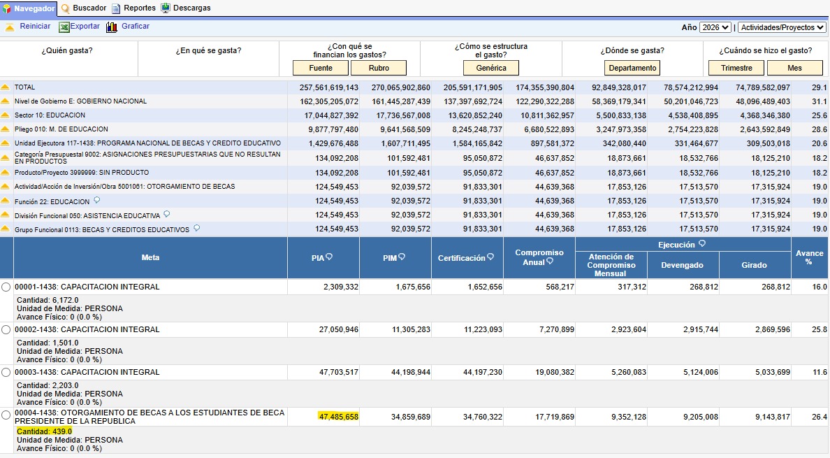Click the Navegador cube icon

point(7,9)
